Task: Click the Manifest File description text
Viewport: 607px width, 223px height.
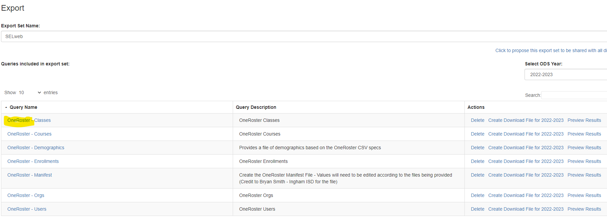Action: click(346, 178)
